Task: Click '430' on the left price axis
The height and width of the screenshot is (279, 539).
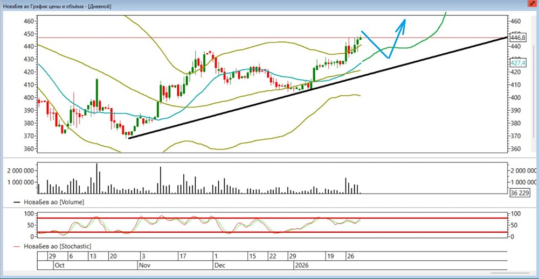Action: [29, 59]
